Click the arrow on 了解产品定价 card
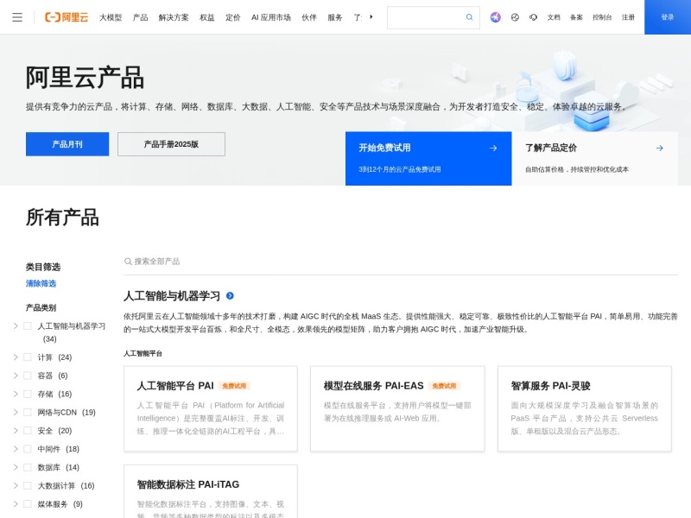Image resolution: width=691 pixels, height=518 pixels. (659, 148)
